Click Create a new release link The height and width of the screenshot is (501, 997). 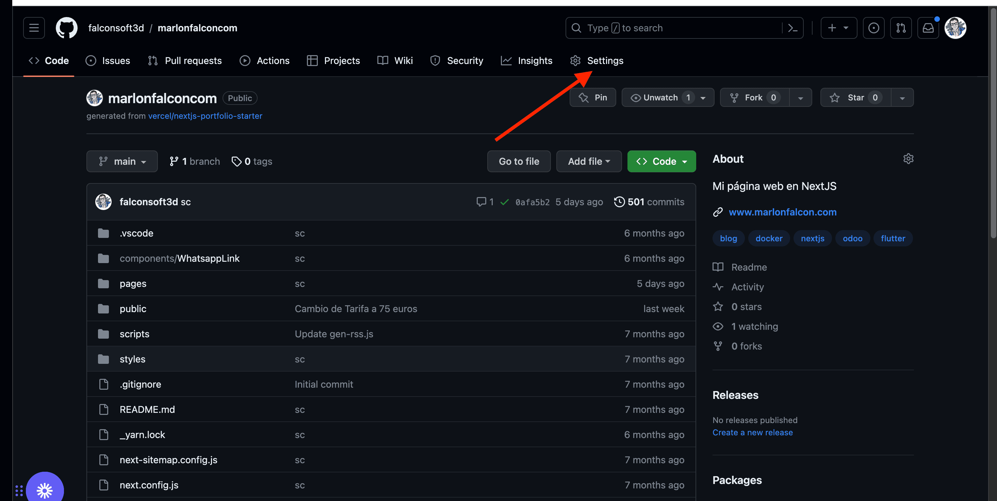(752, 433)
